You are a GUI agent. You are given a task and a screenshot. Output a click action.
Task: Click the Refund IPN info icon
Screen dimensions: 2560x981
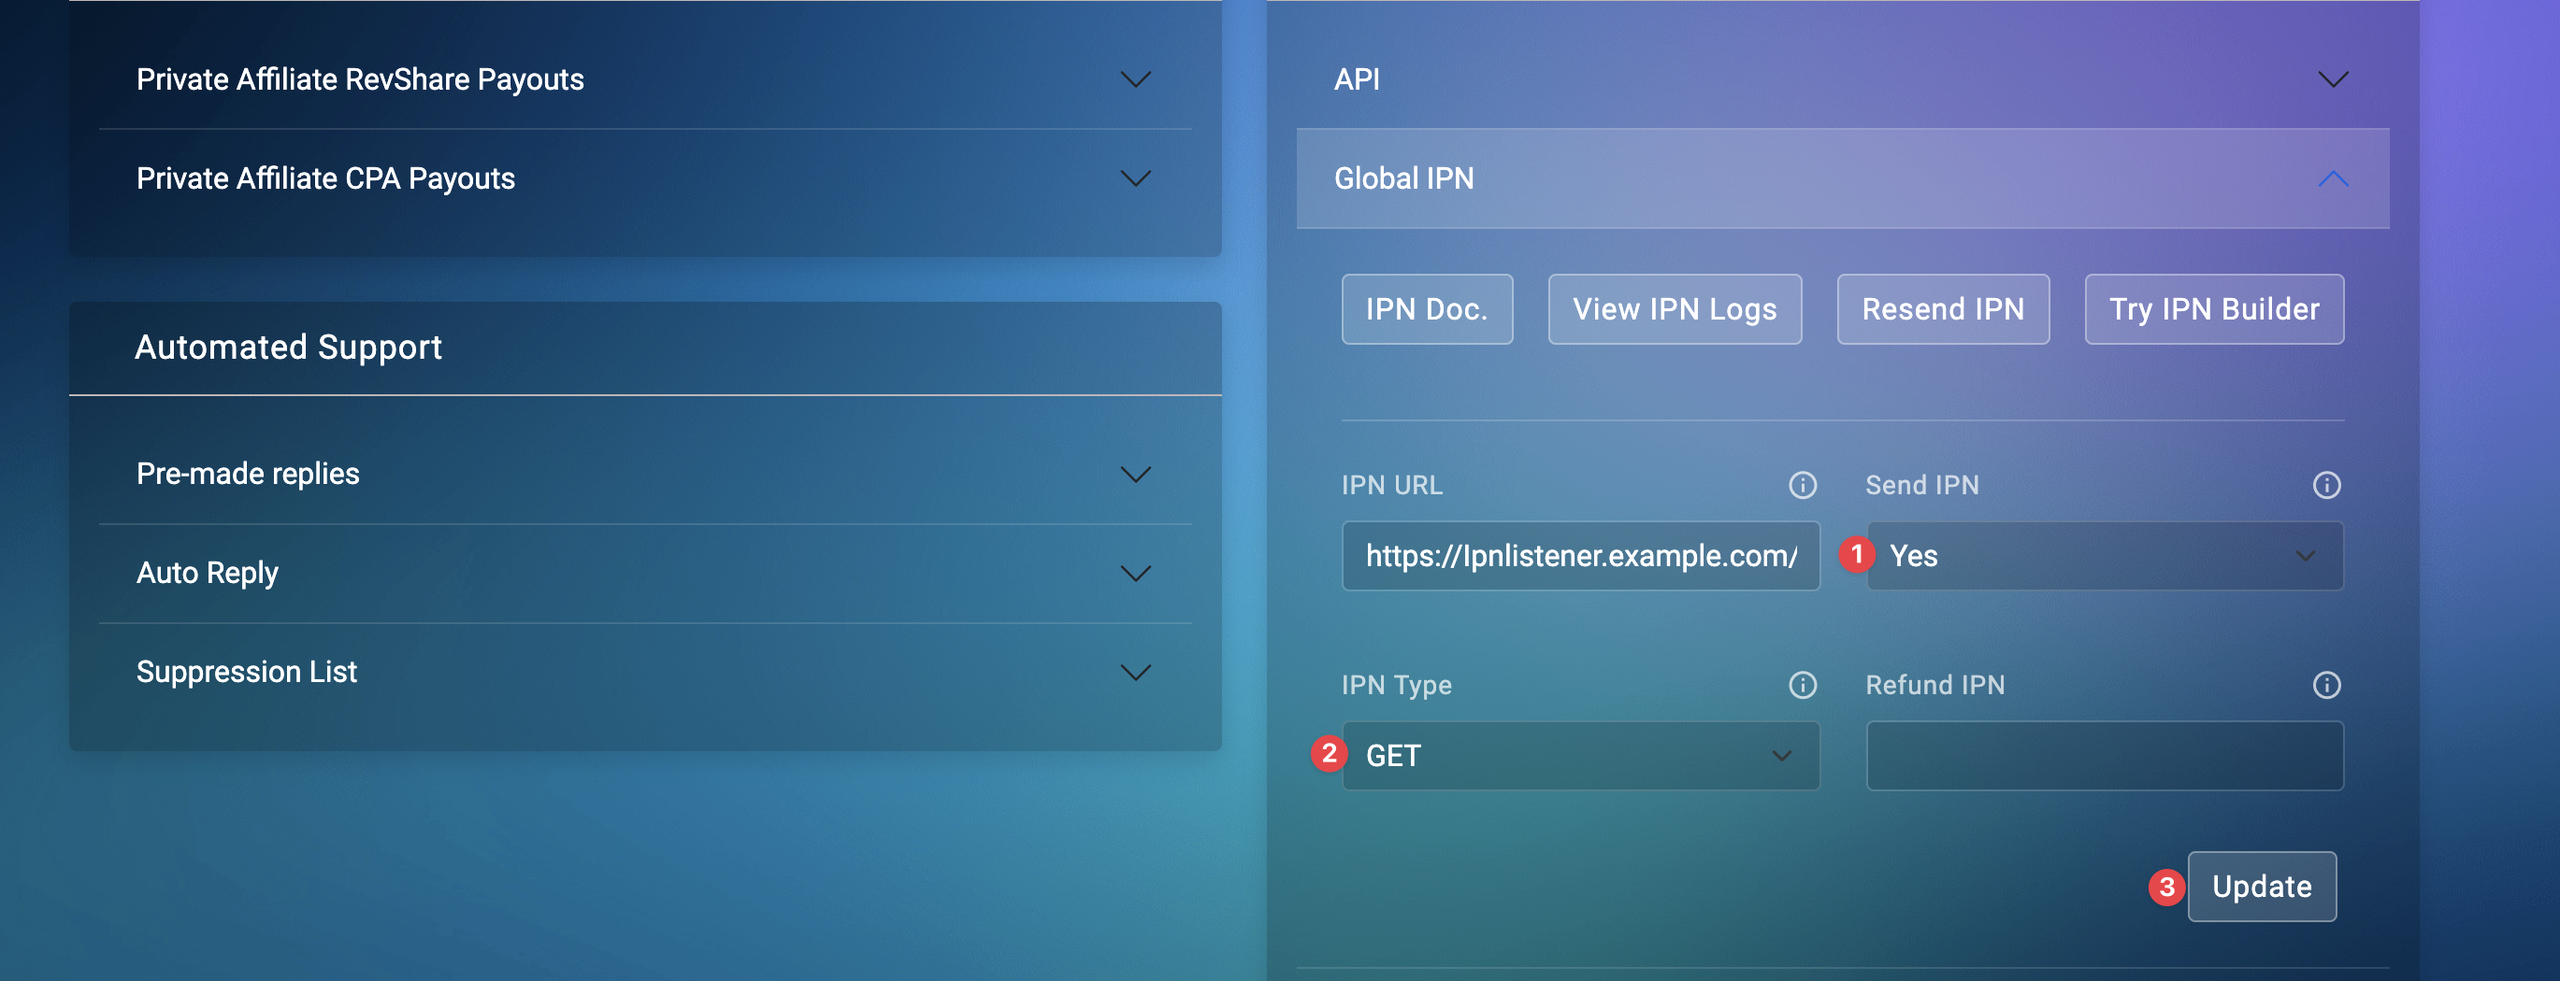[2325, 685]
